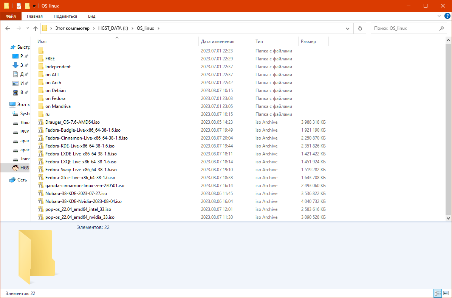Viewport: 452px width, 298px height.
Task: Click the Back navigation arrow
Action: [x=8, y=28]
